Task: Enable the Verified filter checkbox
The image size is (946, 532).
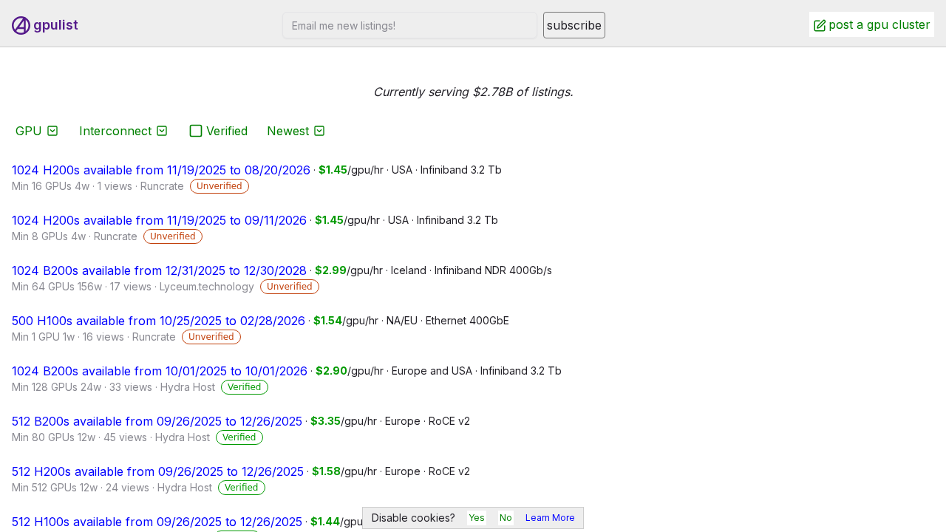Action: [194, 130]
